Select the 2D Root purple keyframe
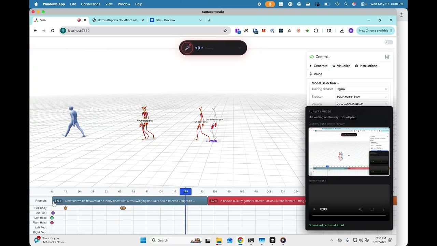Screen dimensions: 437x246 click(x=53, y=213)
